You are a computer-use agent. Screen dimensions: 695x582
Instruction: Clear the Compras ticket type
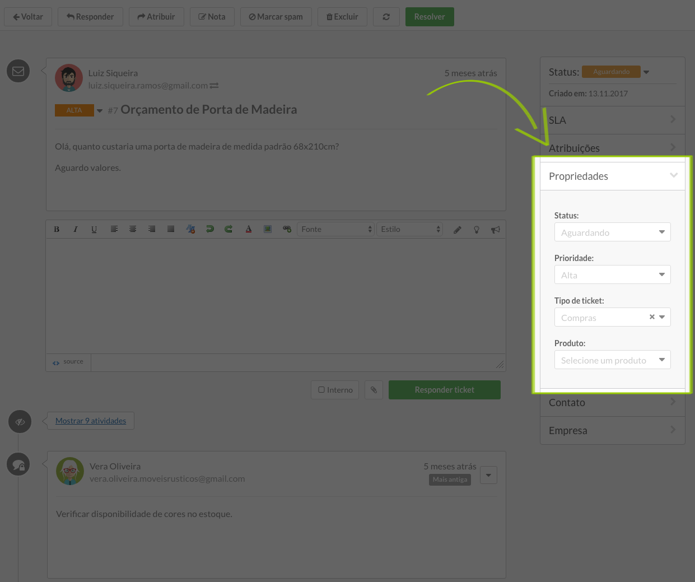(x=652, y=317)
